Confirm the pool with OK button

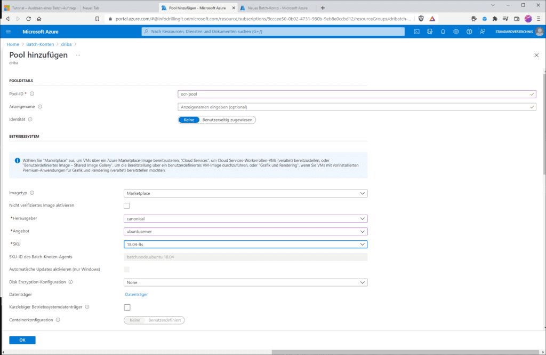point(22,340)
